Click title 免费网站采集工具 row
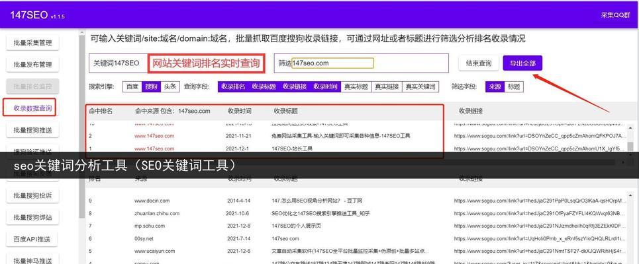 click(341, 136)
